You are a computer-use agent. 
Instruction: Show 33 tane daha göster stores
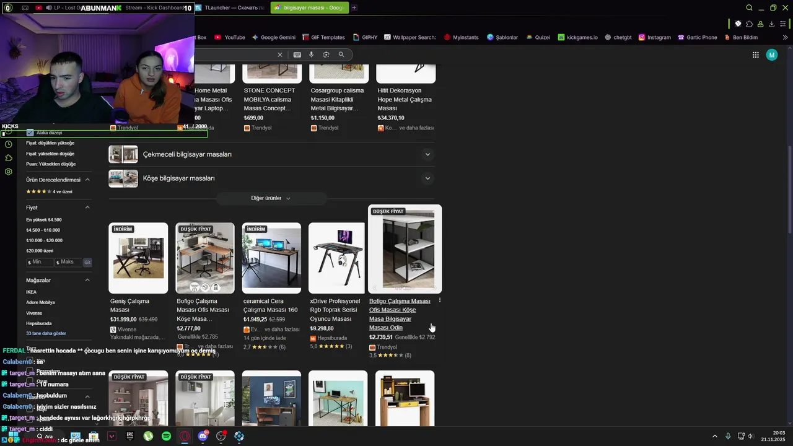46,333
